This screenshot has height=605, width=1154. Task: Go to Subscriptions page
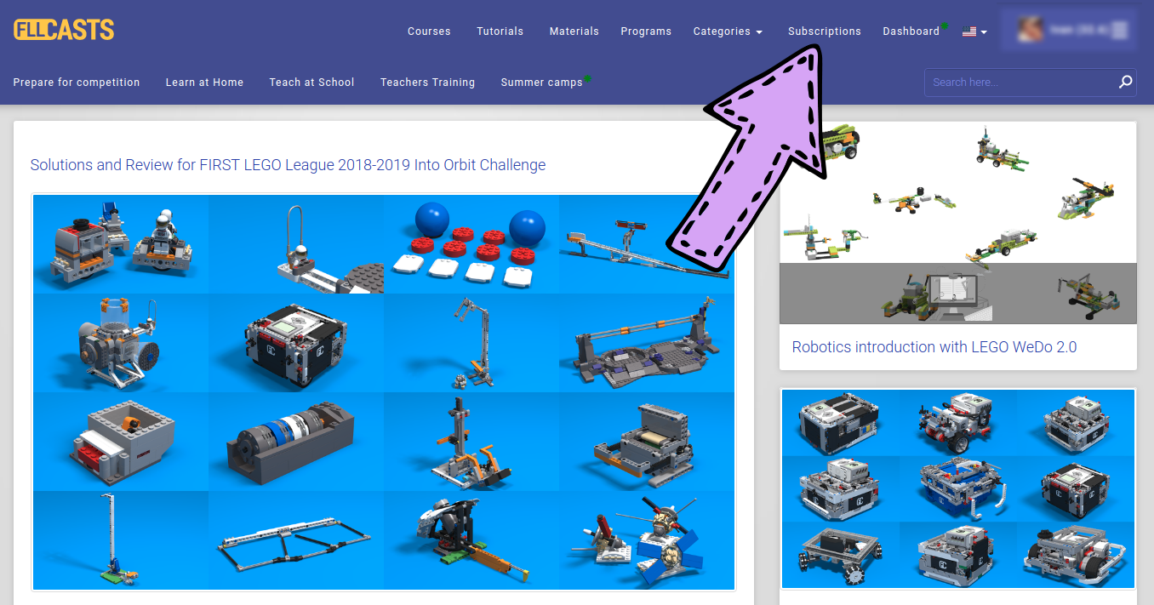(x=825, y=31)
